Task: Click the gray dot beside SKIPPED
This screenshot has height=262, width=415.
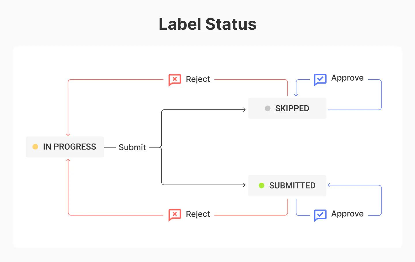Action: (267, 108)
